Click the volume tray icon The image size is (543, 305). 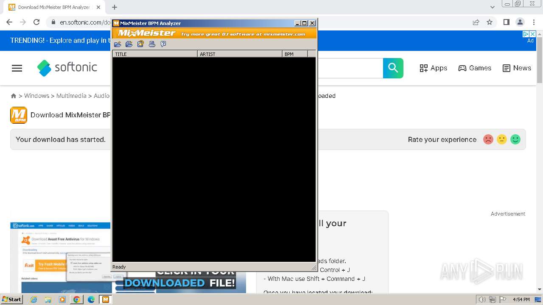click(482, 299)
